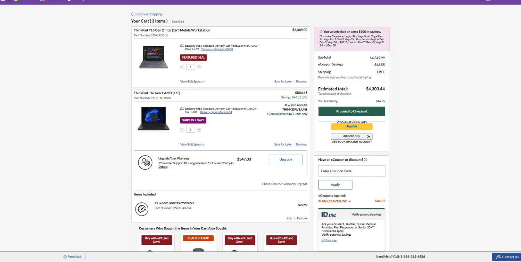This screenshot has width=521, height=262.
Task: Click the savings tag icon in promo banner
Action: [x=321, y=32]
